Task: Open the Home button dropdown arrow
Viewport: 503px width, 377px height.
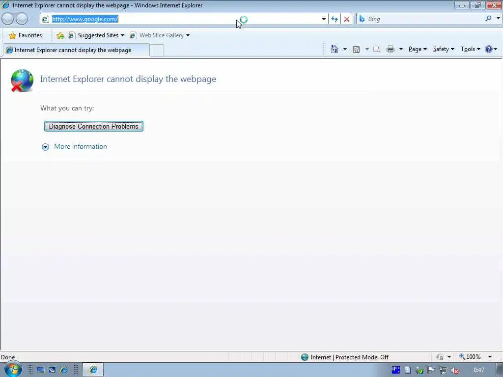Action: 345,49
